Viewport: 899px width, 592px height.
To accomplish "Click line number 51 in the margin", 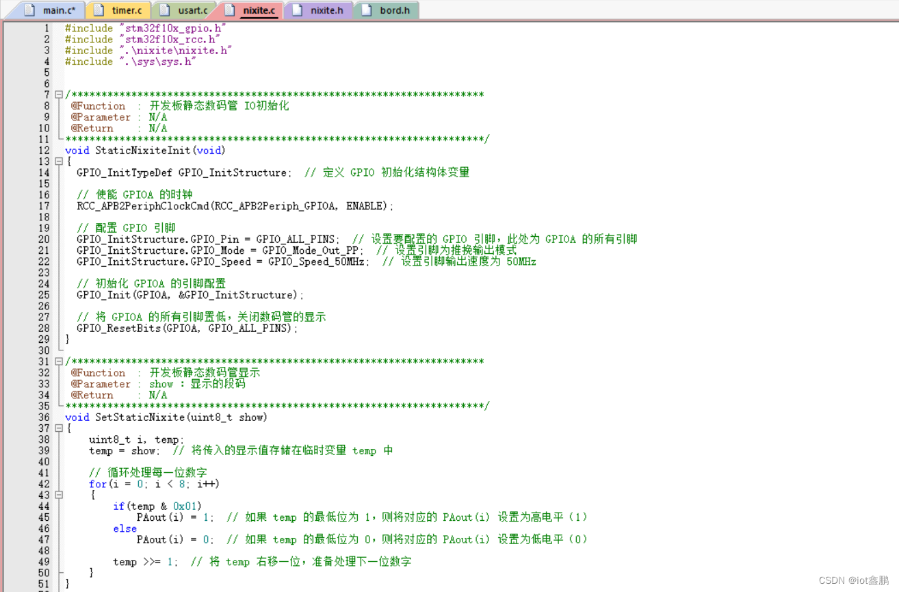I will click(44, 584).
